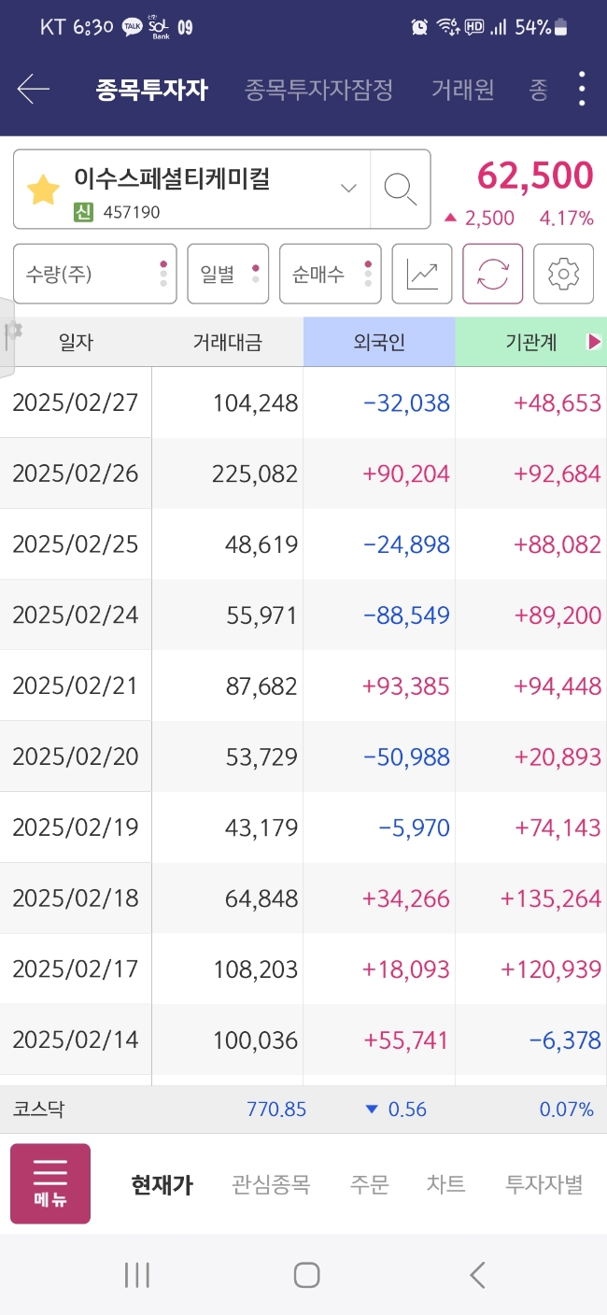Tap the back arrow icon
Image resolution: width=607 pixels, height=1315 pixels.
point(33,90)
